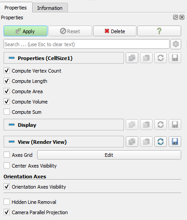
Task: Copy the CellSize1 properties
Action: click(132, 58)
